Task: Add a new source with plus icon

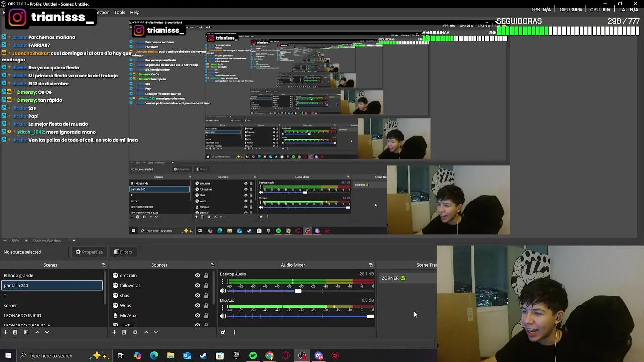Action: [114, 332]
